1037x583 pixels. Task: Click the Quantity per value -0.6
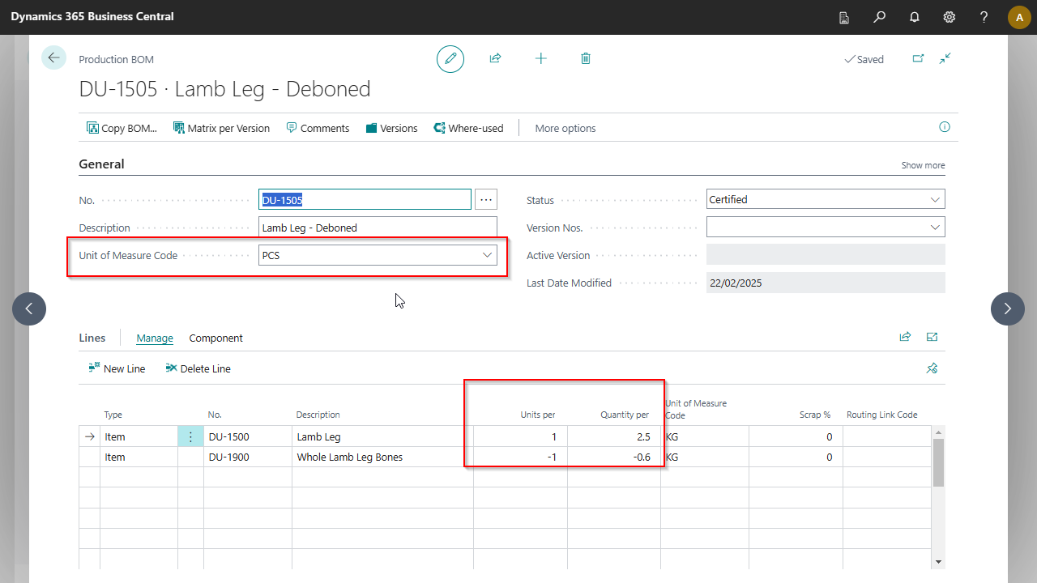coord(614,457)
